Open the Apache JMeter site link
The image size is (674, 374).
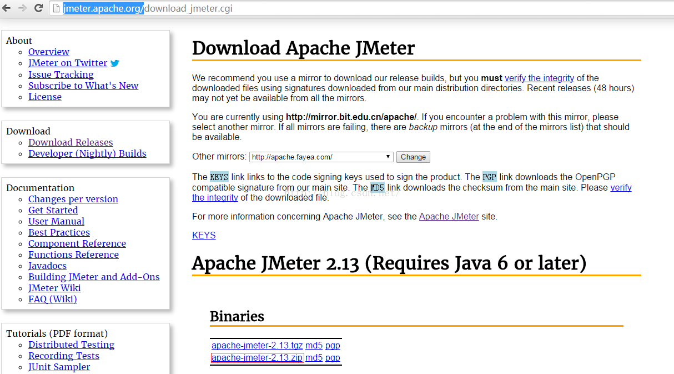(449, 217)
